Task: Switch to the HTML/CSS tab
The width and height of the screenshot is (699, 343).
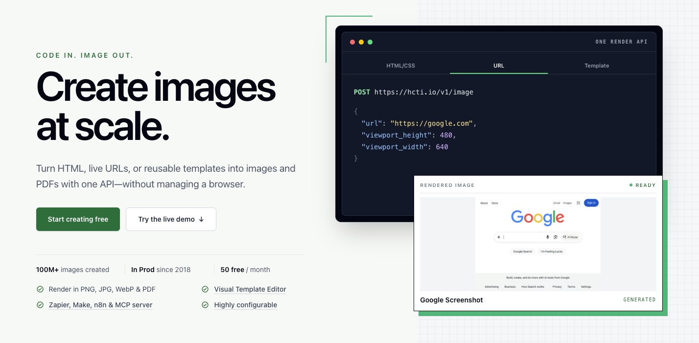Action: click(x=401, y=66)
